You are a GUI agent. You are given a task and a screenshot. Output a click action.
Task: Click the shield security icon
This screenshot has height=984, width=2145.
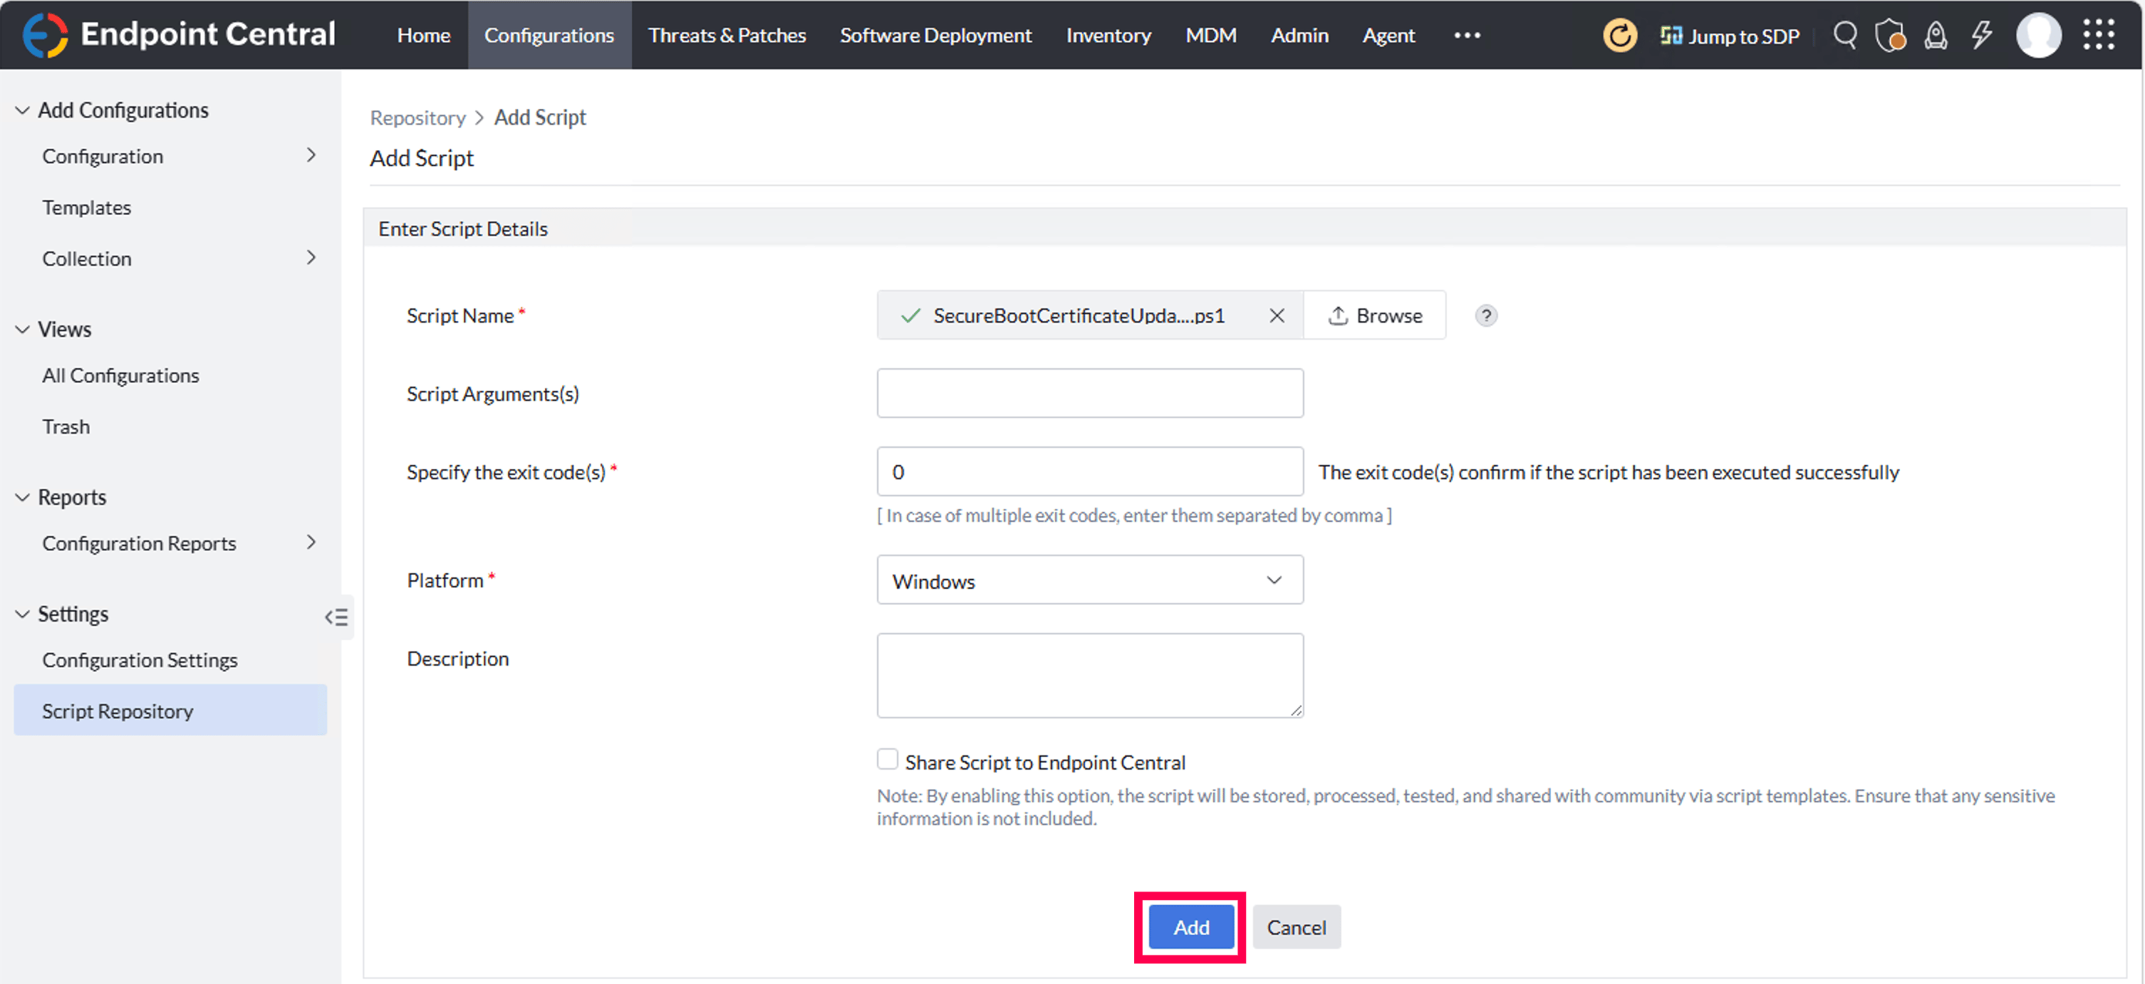[x=1890, y=36]
